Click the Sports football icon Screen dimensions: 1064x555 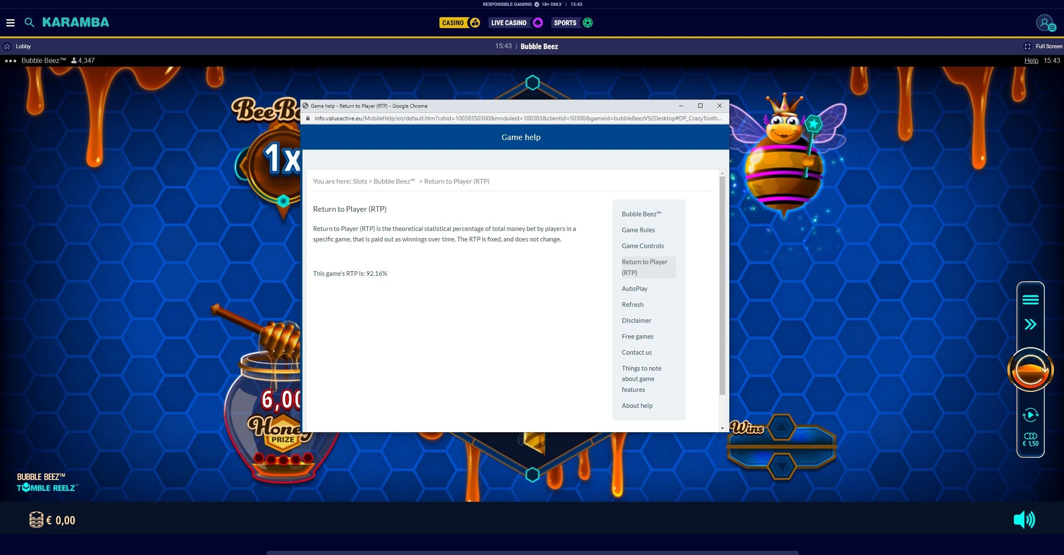tap(588, 23)
